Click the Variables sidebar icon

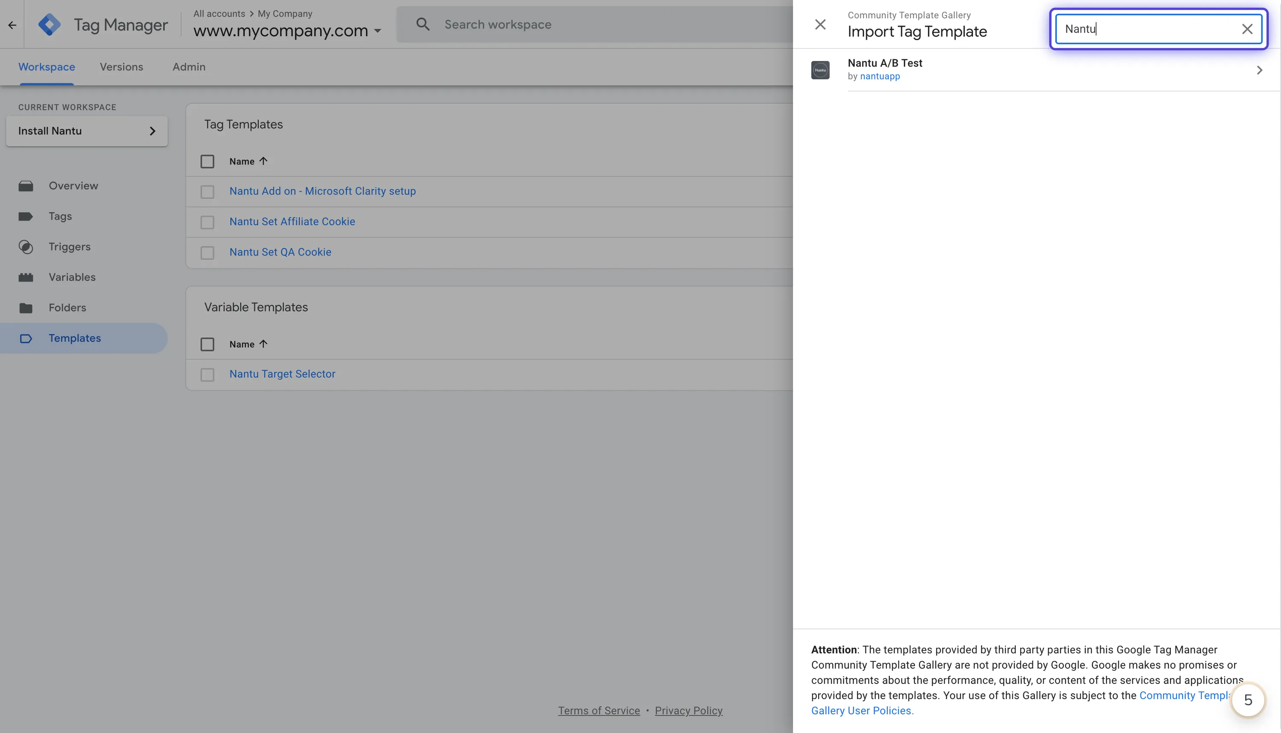click(26, 277)
